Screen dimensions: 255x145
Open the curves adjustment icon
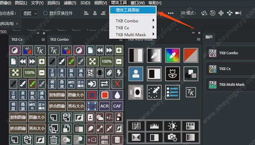pyautogui.click(x=136, y=126)
